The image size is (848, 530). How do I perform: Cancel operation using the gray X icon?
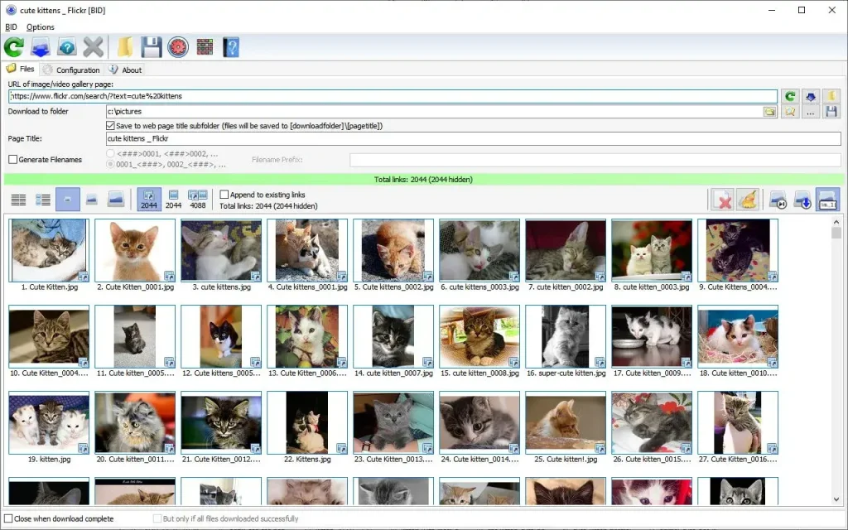(93, 46)
